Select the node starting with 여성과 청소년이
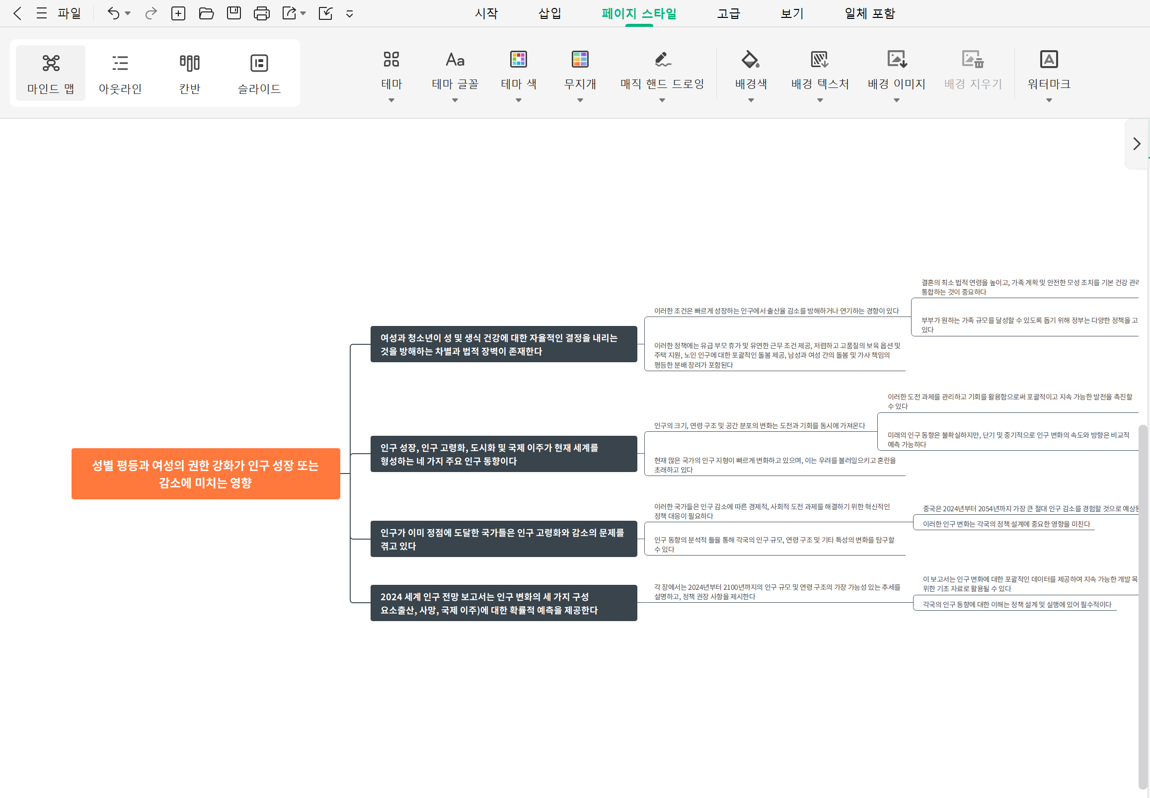The height and width of the screenshot is (798, 1150). point(504,344)
